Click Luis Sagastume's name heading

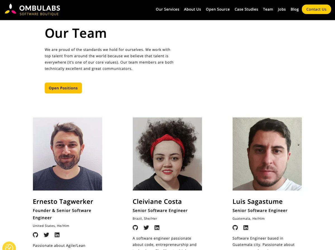click(257, 202)
